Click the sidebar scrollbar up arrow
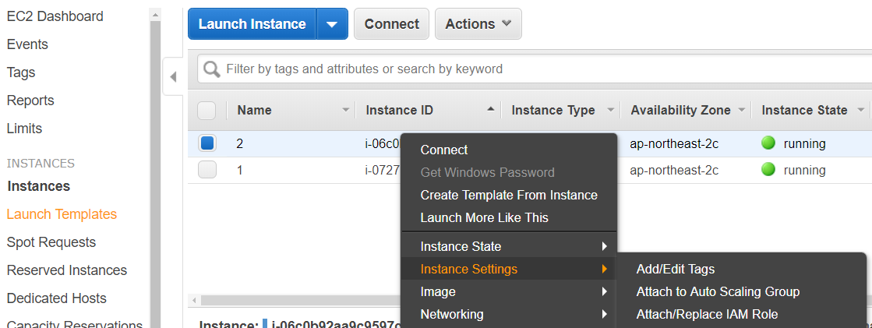Image resolution: width=872 pixels, height=328 pixels. 155,15
